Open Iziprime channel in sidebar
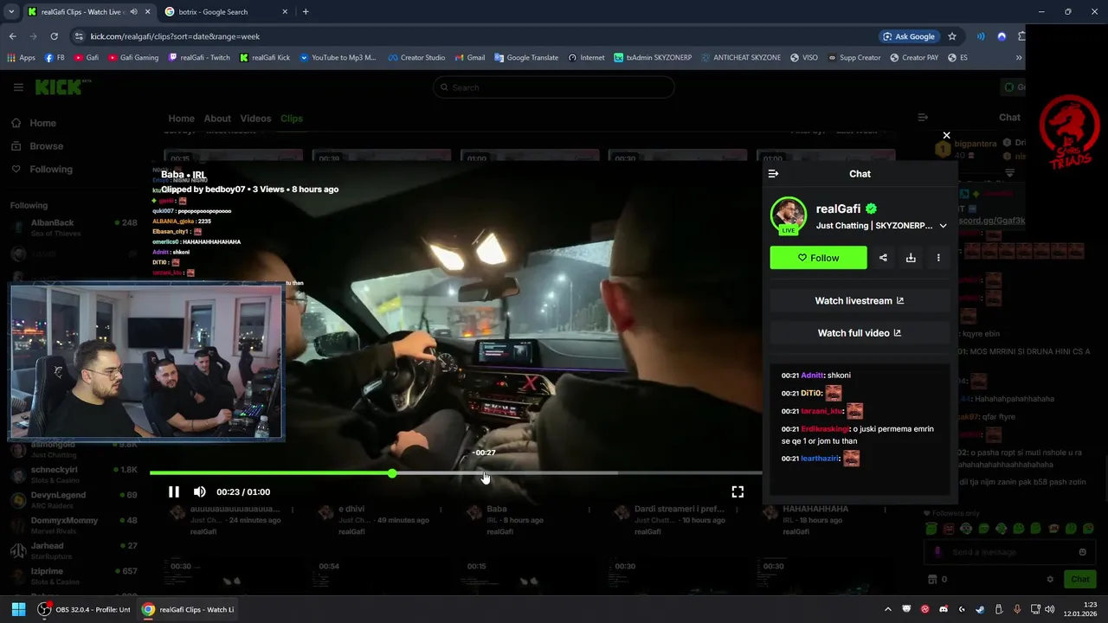Image resolution: width=1108 pixels, height=623 pixels. 74,575
